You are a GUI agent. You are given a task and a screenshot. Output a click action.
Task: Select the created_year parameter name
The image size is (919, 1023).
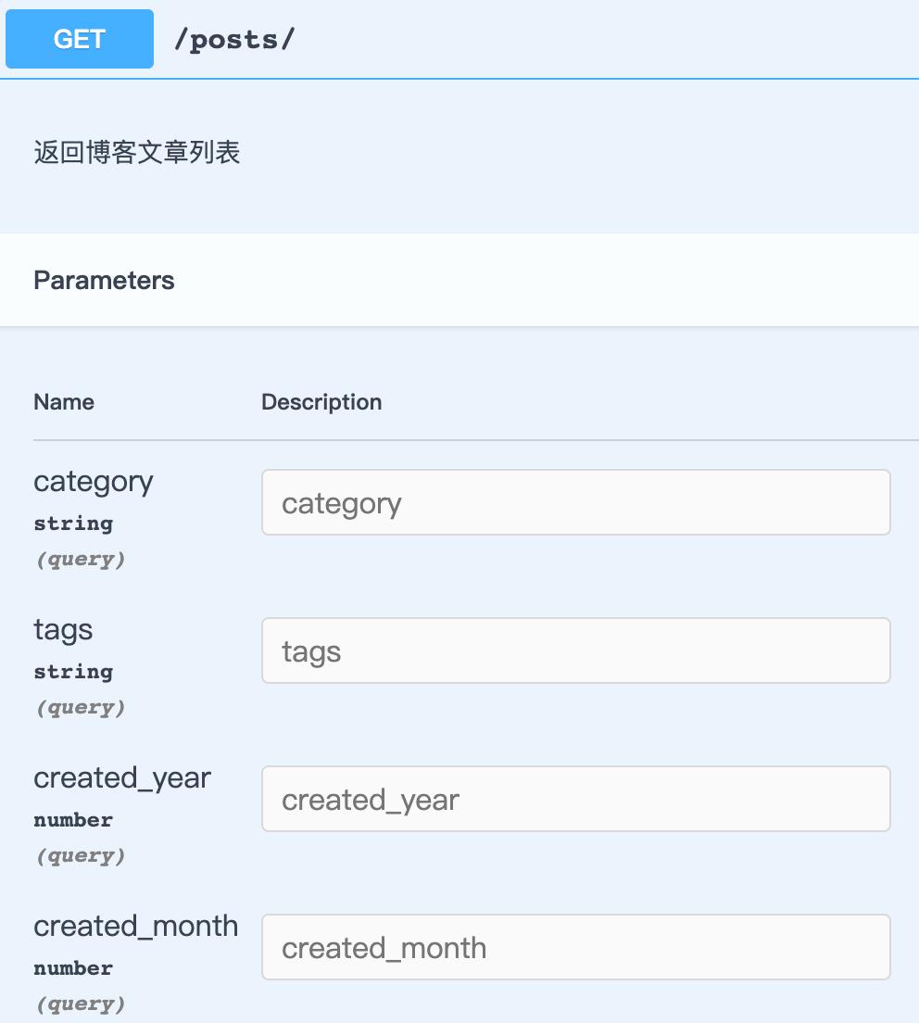click(120, 778)
